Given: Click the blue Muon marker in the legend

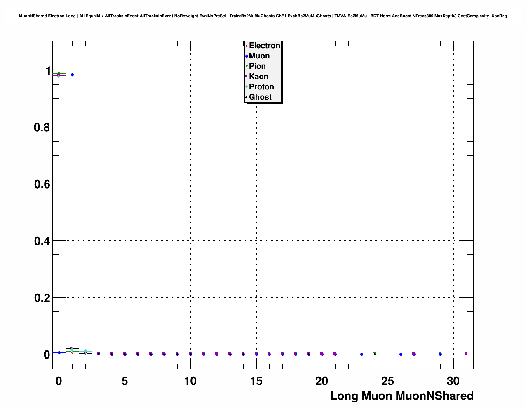Looking at the screenshot, I should 247,56.
